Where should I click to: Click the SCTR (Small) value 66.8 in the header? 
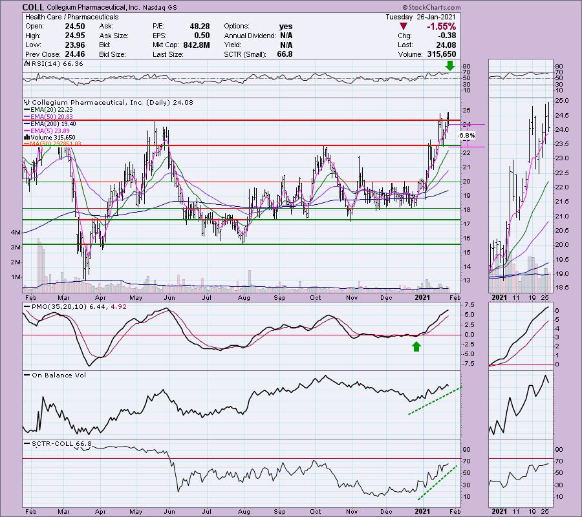[x=285, y=54]
